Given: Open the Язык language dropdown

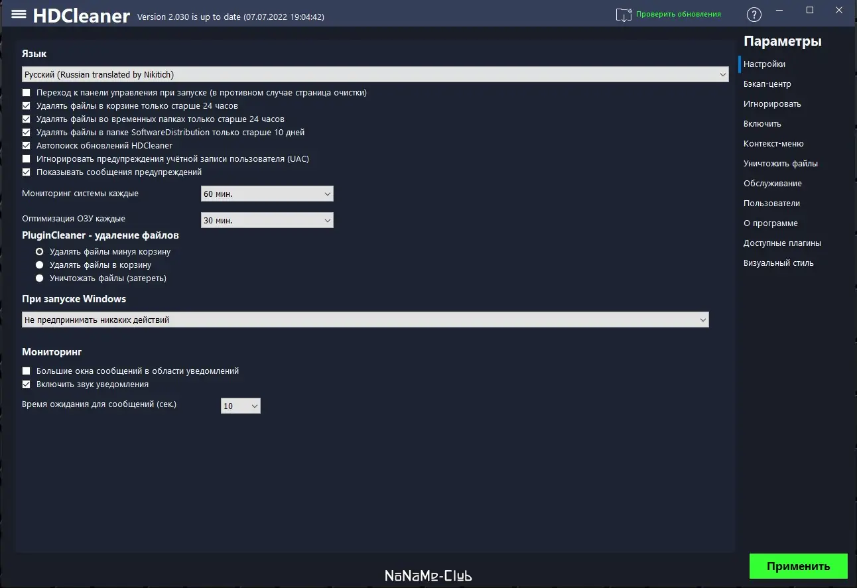Looking at the screenshot, I should pos(375,75).
